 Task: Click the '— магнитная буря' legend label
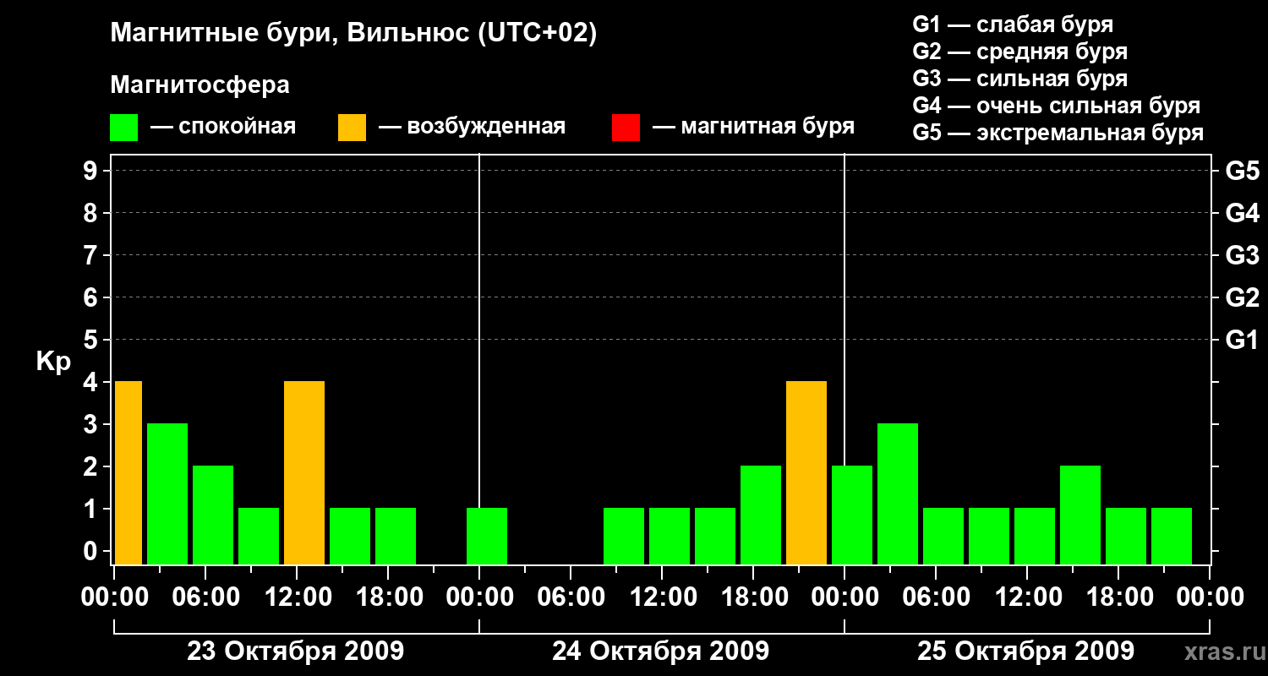click(x=754, y=128)
